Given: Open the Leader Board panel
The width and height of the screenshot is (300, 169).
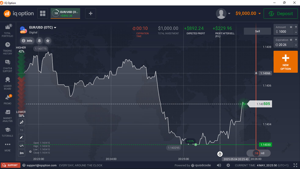Looking at the screenshot, I should click(x=7, y=83).
